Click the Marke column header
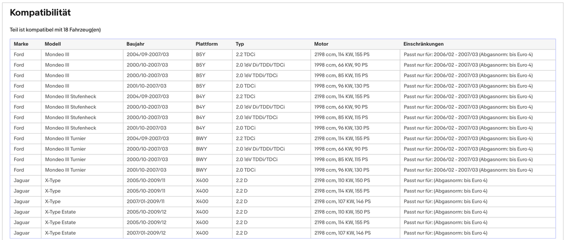 (x=21, y=44)
